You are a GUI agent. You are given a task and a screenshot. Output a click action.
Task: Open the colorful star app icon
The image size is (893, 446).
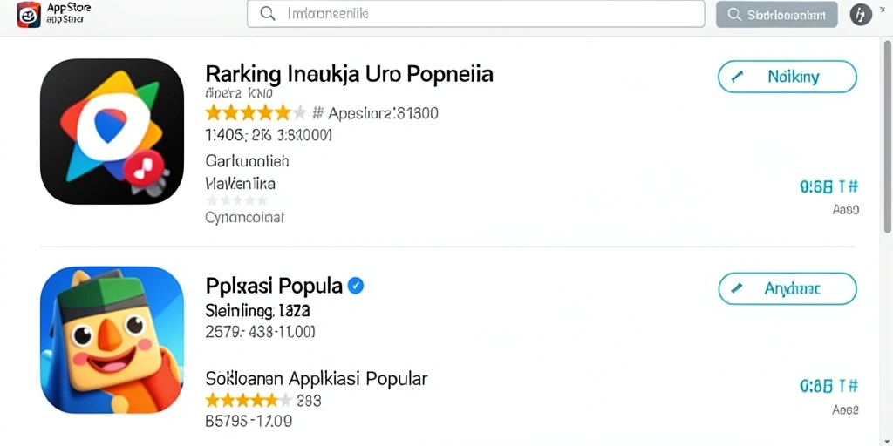pos(112,132)
